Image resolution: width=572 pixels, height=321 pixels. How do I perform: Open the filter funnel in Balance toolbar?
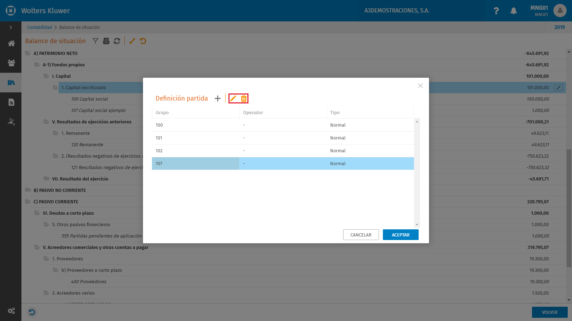[x=95, y=41]
